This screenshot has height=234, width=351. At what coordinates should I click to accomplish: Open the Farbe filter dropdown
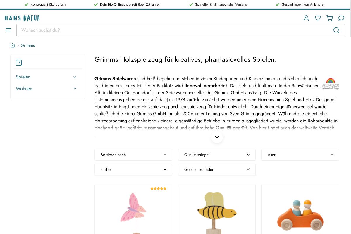133,169
